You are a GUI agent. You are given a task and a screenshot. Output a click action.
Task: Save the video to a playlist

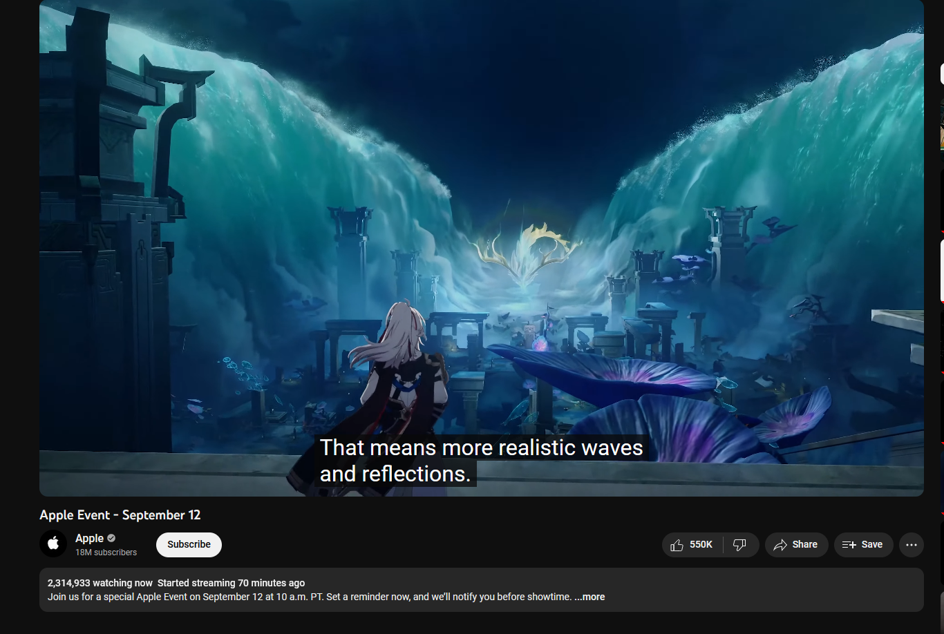tap(863, 545)
